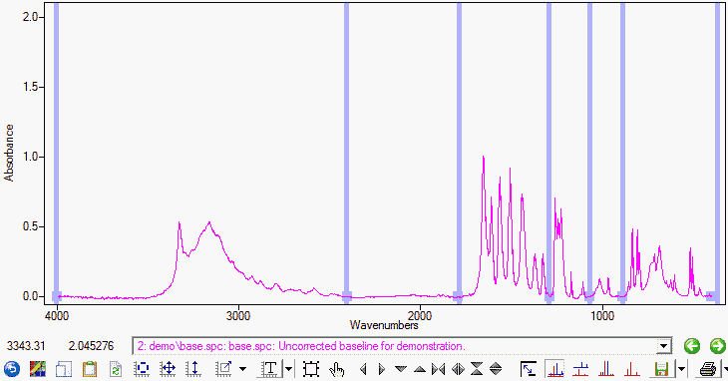Click the vertical expand up-down arrows icon
Image resolution: width=728 pixels, height=381 pixels.
click(x=496, y=369)
